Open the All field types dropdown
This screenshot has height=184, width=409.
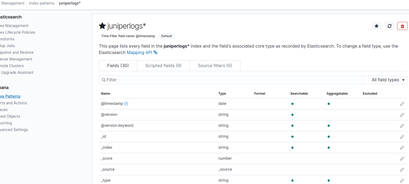tap(388, 80)
